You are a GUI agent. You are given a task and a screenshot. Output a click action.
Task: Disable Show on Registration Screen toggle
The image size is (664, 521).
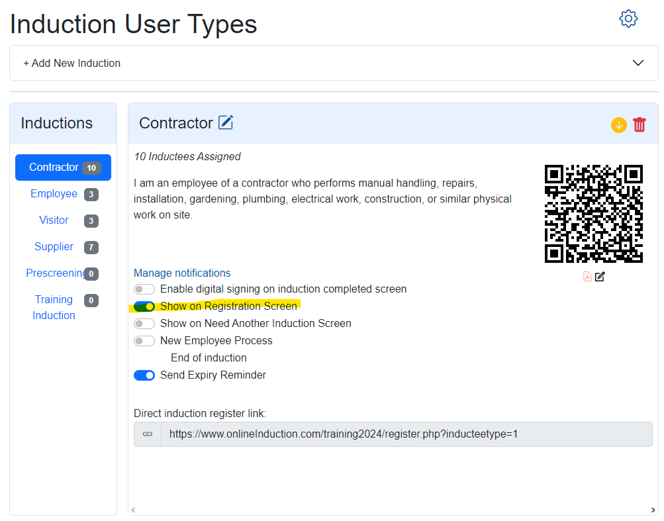(144, 307)
